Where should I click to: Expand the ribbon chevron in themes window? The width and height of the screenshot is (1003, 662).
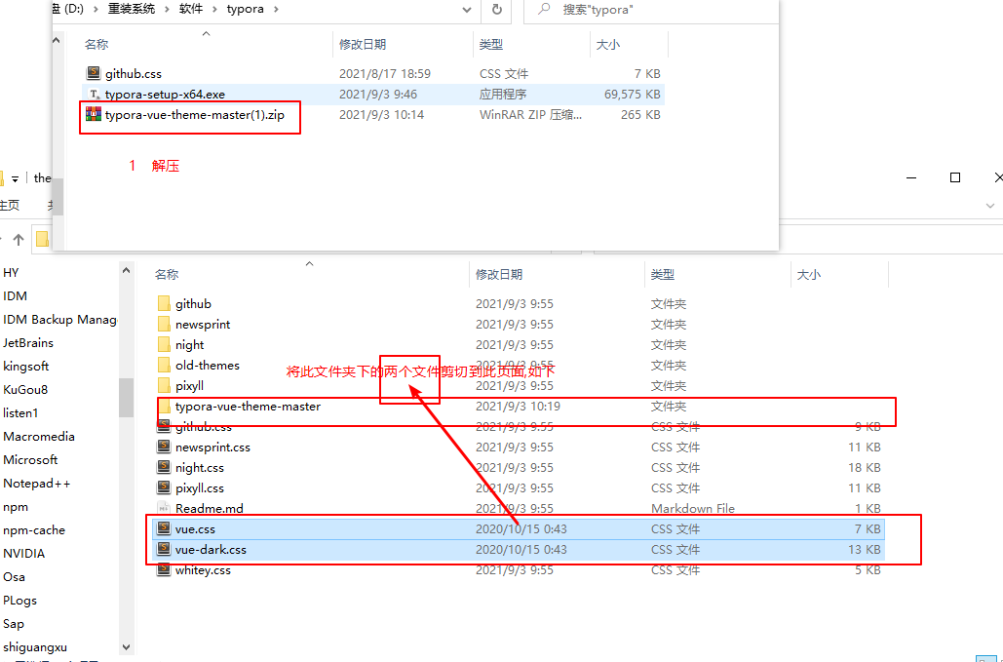(990, 206)
